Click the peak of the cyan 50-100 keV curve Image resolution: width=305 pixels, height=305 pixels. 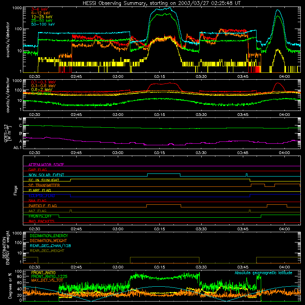tap(170, 8)
